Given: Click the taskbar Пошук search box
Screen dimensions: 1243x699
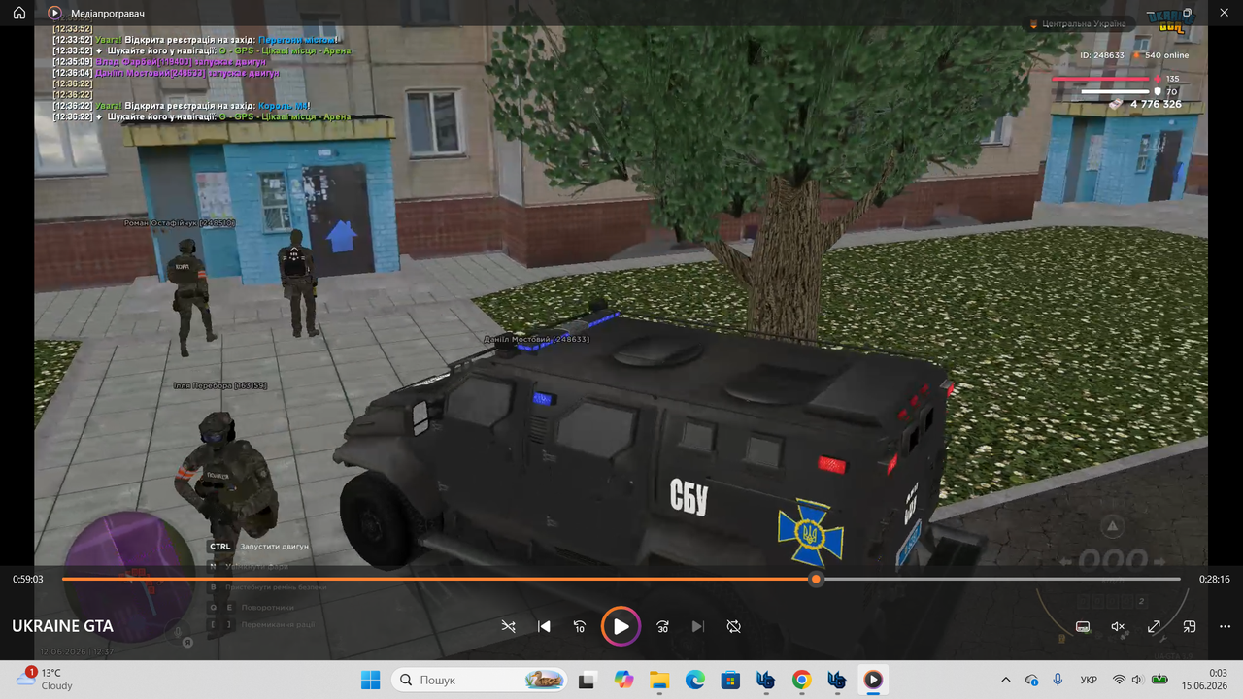Looking at the screenshot, I should tap(481, 680).
